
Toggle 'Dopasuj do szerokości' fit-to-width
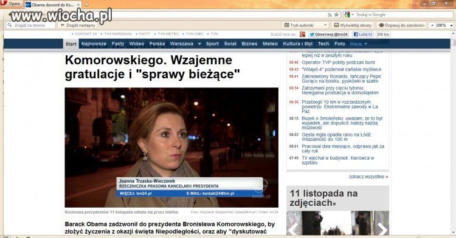[x=401, y=25]
